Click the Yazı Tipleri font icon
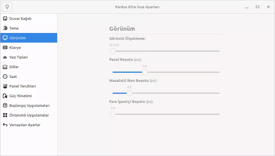This screenshot has height=156, width=275. coord(5,57)
